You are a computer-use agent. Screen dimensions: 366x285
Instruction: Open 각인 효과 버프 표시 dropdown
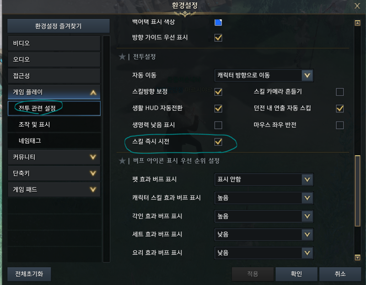(x=264, y=216)
